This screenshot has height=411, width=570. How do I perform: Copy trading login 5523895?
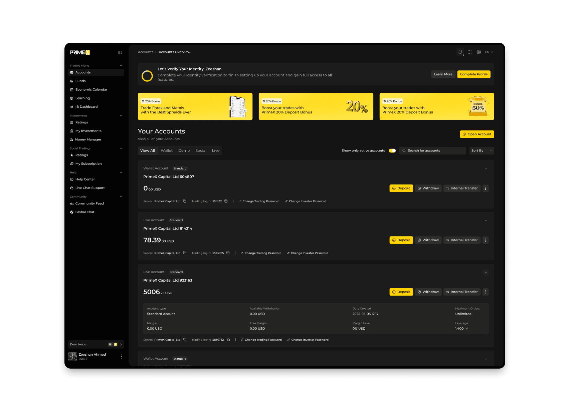pyautogui.click(x=228, y=253)
